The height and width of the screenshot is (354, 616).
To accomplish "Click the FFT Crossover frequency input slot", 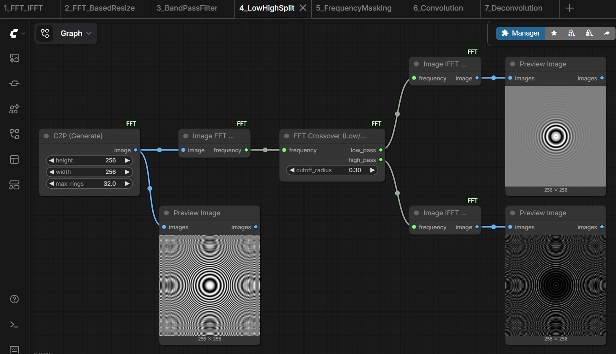I will (284, 150).
